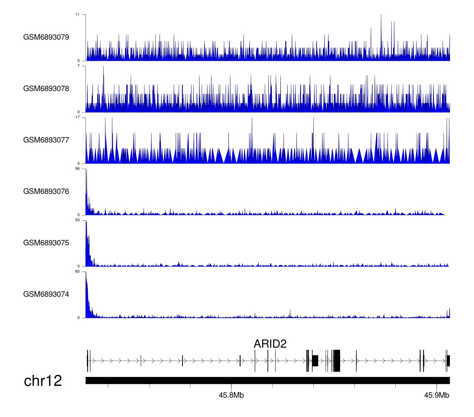Select the GSM6893076 track label
Viewport: 474px width, 417px height.
(46, 192)
